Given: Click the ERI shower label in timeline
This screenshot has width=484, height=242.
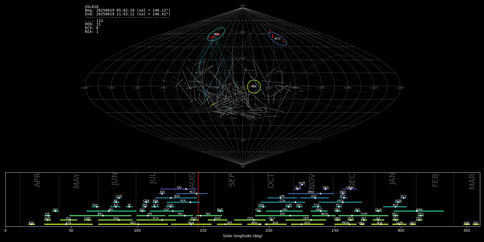Looking at the screenshot, I should [x=179, y=188].
